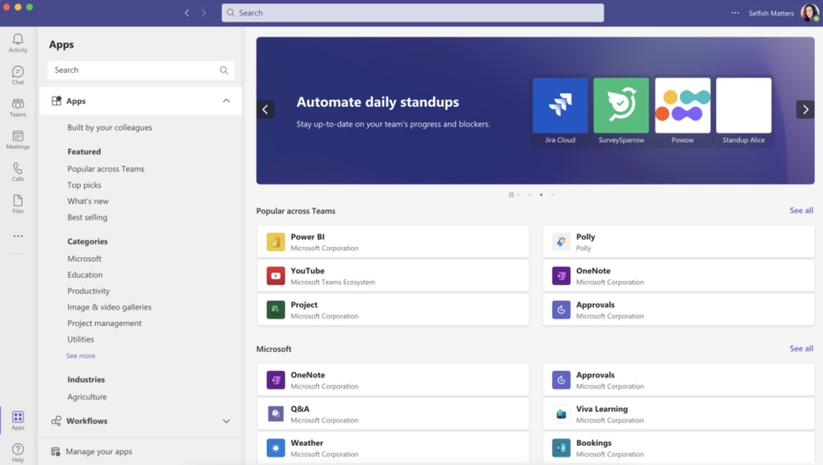The height and width of the screenshot is (465, 823).
Task: Open the Education category
Action: pyautogui.click(x=84, y=275)
